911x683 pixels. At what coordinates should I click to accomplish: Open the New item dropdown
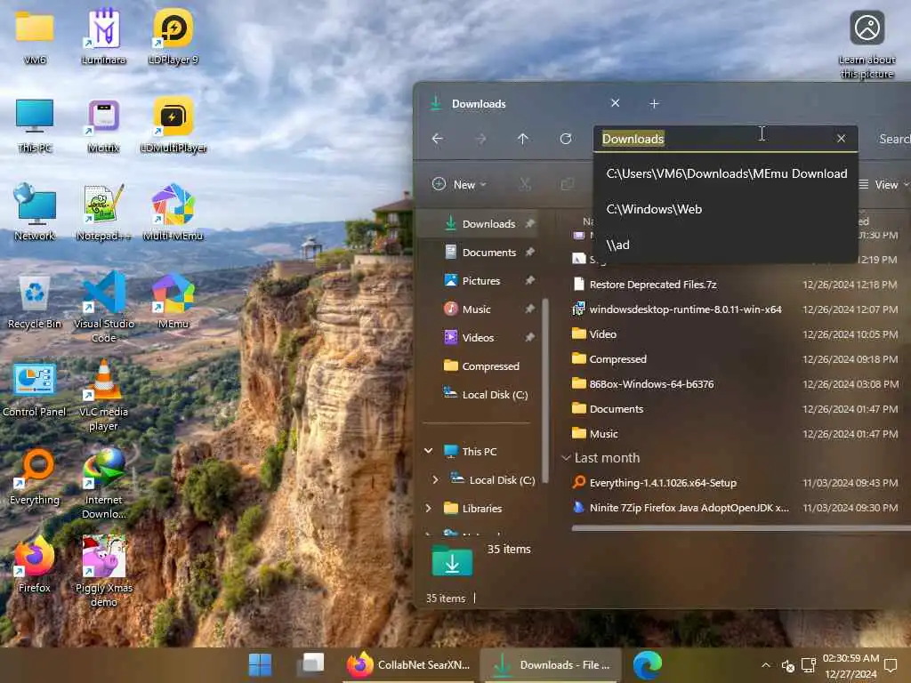pyautogui.click(x=459, y=185)
